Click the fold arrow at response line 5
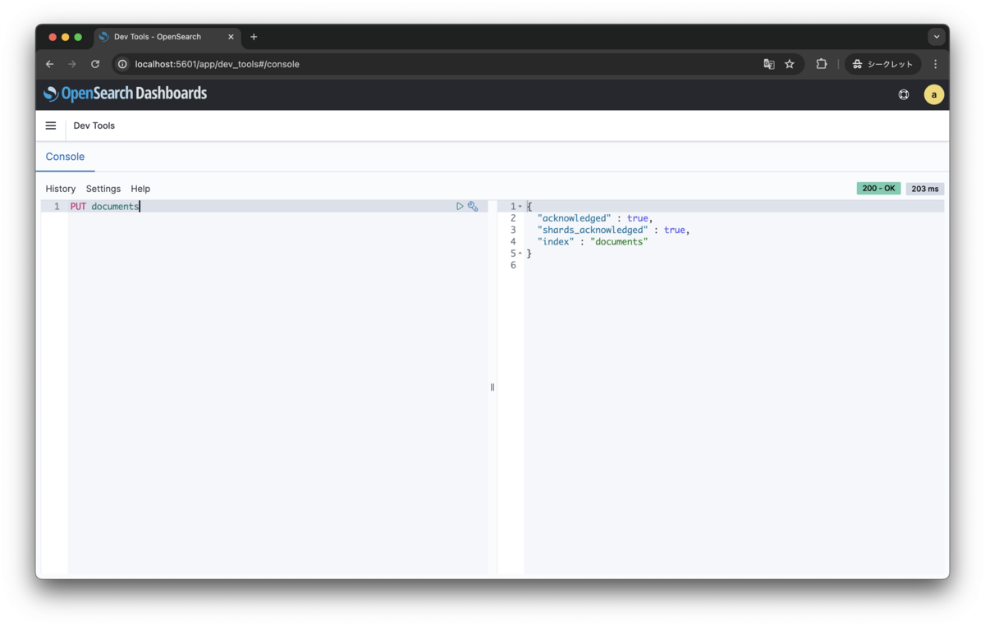 coord(520,254)
